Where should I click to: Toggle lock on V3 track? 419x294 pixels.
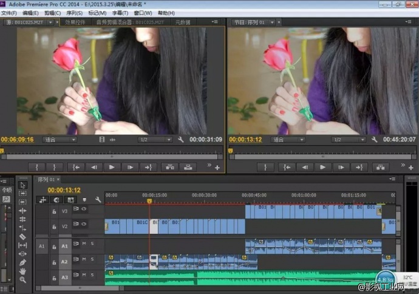[x=54, y=211]
